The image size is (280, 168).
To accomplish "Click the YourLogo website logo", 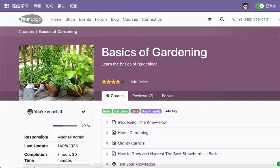I will (30, 19).
